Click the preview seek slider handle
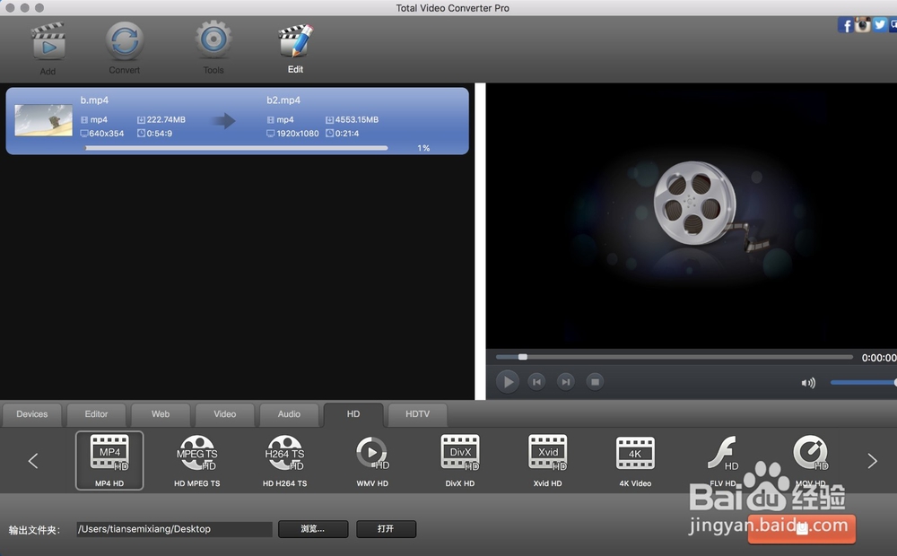This screenshot has width=897, height=556. [522, 357]
